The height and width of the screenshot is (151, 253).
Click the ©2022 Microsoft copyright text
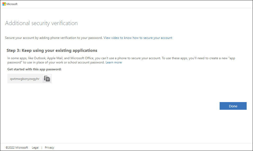click(x=17, y=148)
